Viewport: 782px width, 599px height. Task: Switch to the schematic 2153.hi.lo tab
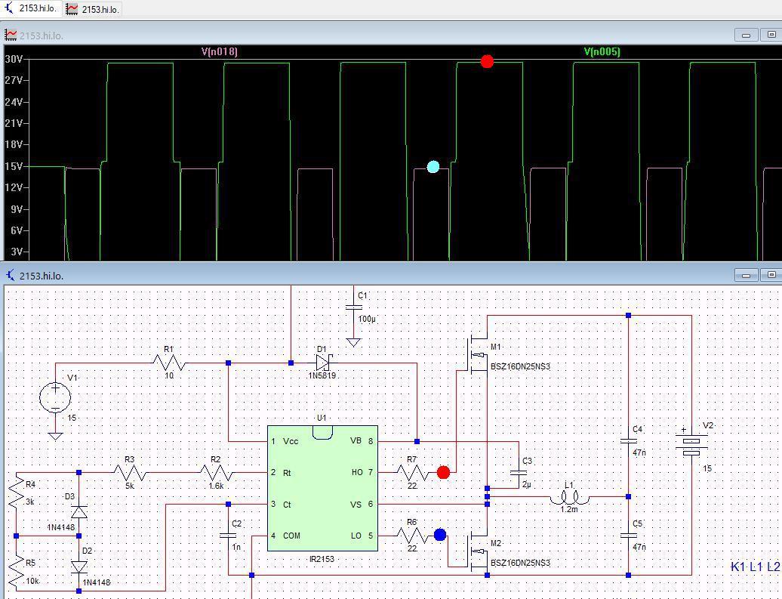pos(31,8)
